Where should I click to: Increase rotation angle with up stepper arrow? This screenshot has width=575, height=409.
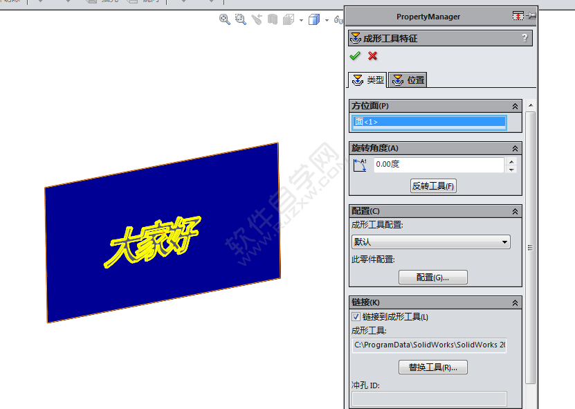[511, 161]
